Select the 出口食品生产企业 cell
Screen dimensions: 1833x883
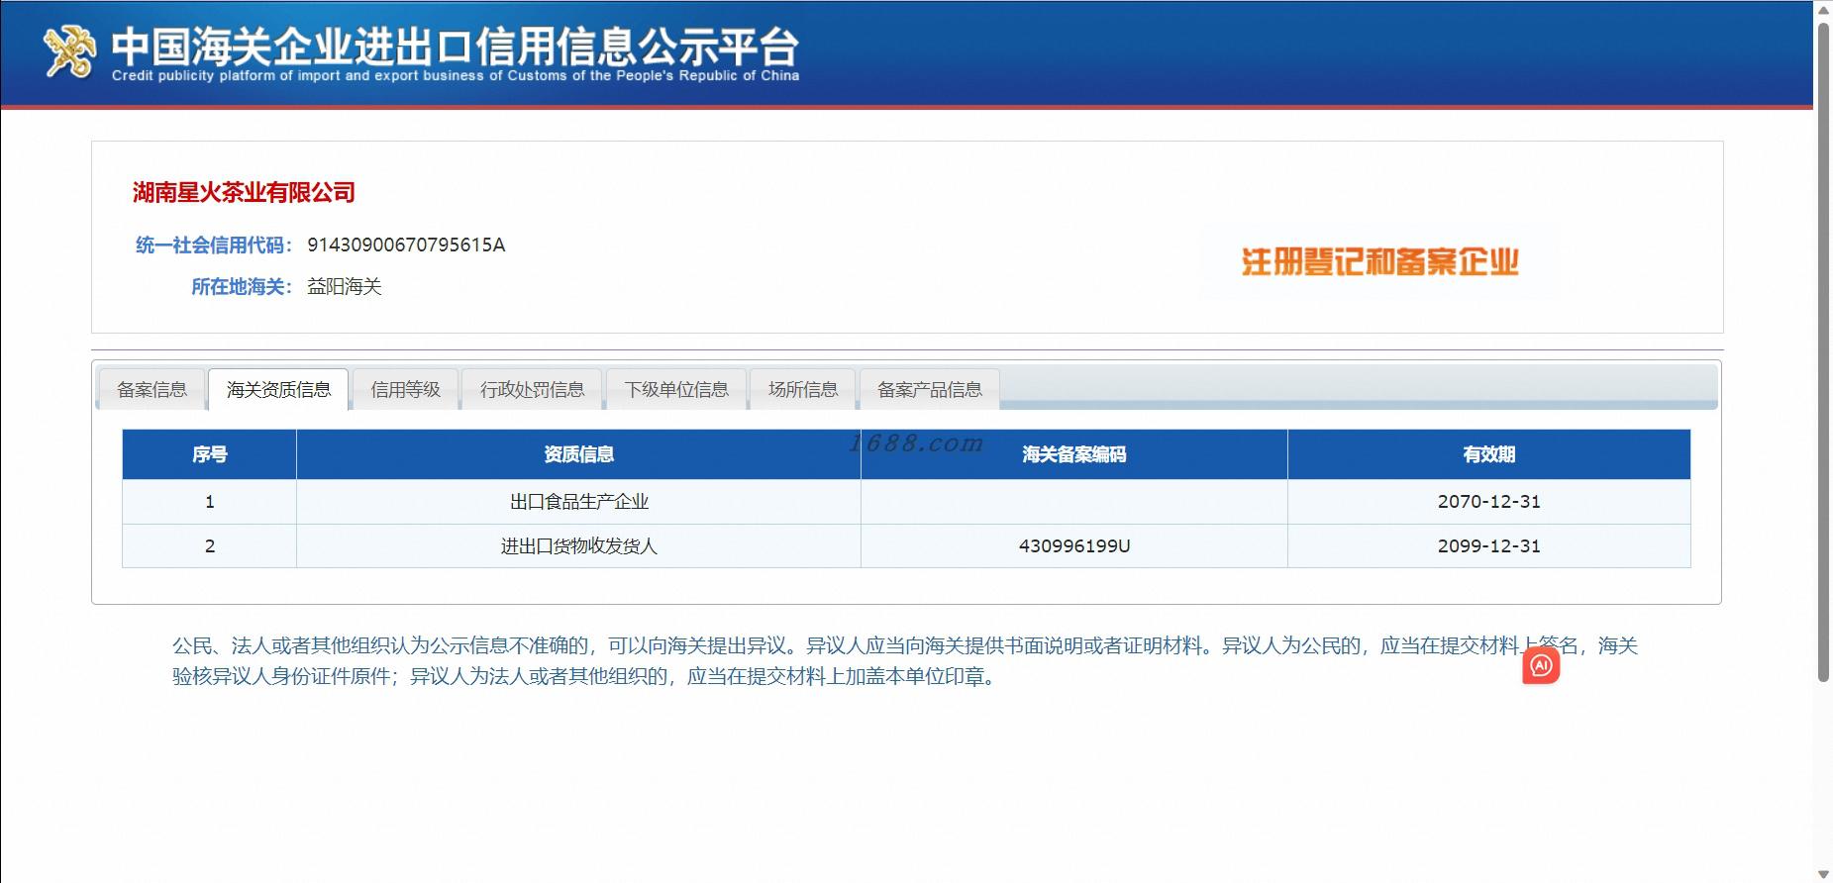tap(579, 502)
